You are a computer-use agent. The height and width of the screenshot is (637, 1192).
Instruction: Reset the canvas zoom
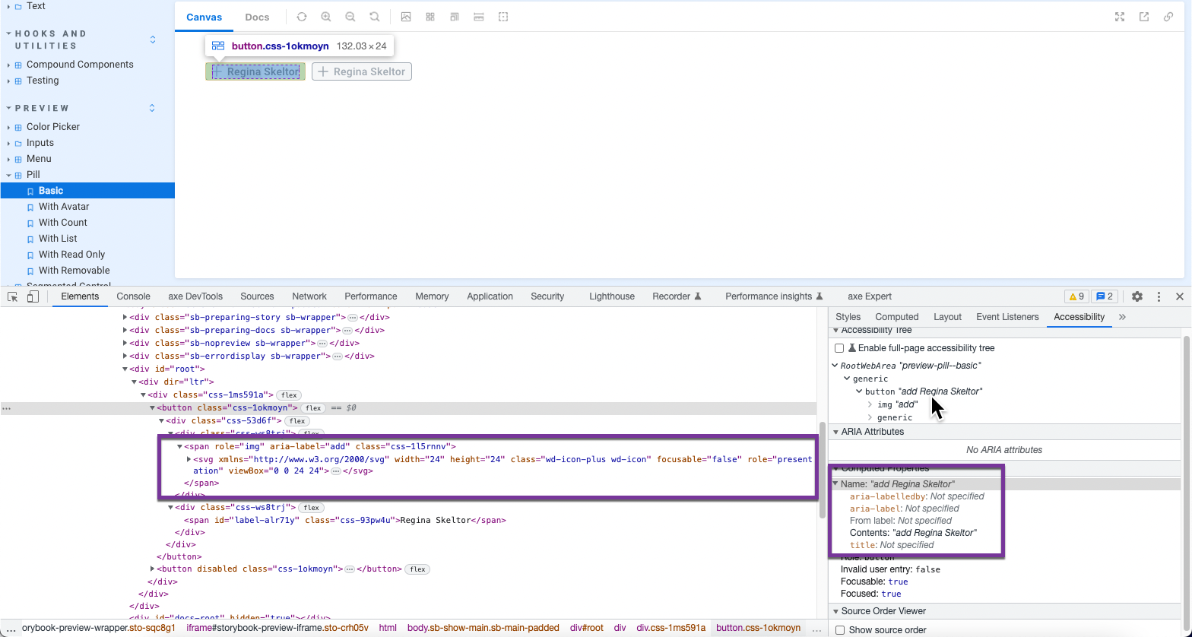375,17
